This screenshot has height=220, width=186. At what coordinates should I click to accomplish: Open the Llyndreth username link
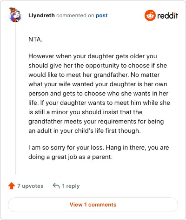click(41, 15)
